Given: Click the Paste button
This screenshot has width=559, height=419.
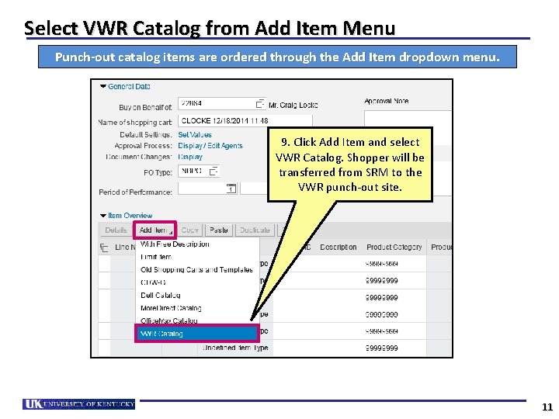Looking at the screenshot, I should [218, 230].
